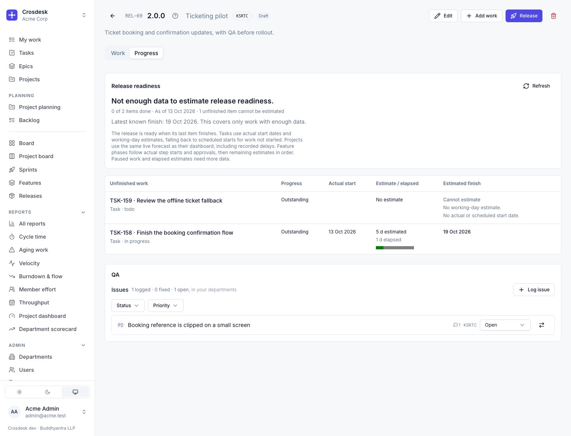571x436 pixels.
Task: Open the Crosdesk workspace switcher chevron
Action: point(84,15)
